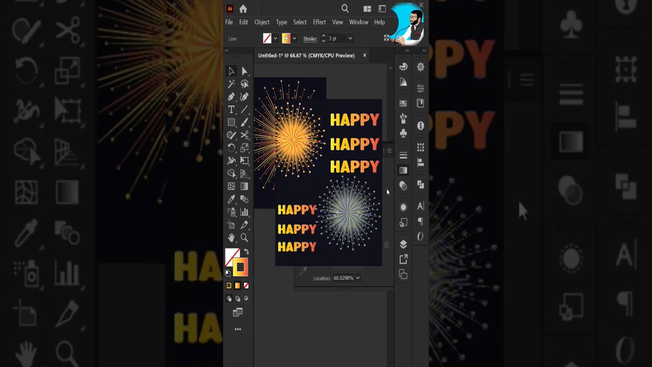
Task: Switch to Draw Normal mode
Action: (229, 299)
